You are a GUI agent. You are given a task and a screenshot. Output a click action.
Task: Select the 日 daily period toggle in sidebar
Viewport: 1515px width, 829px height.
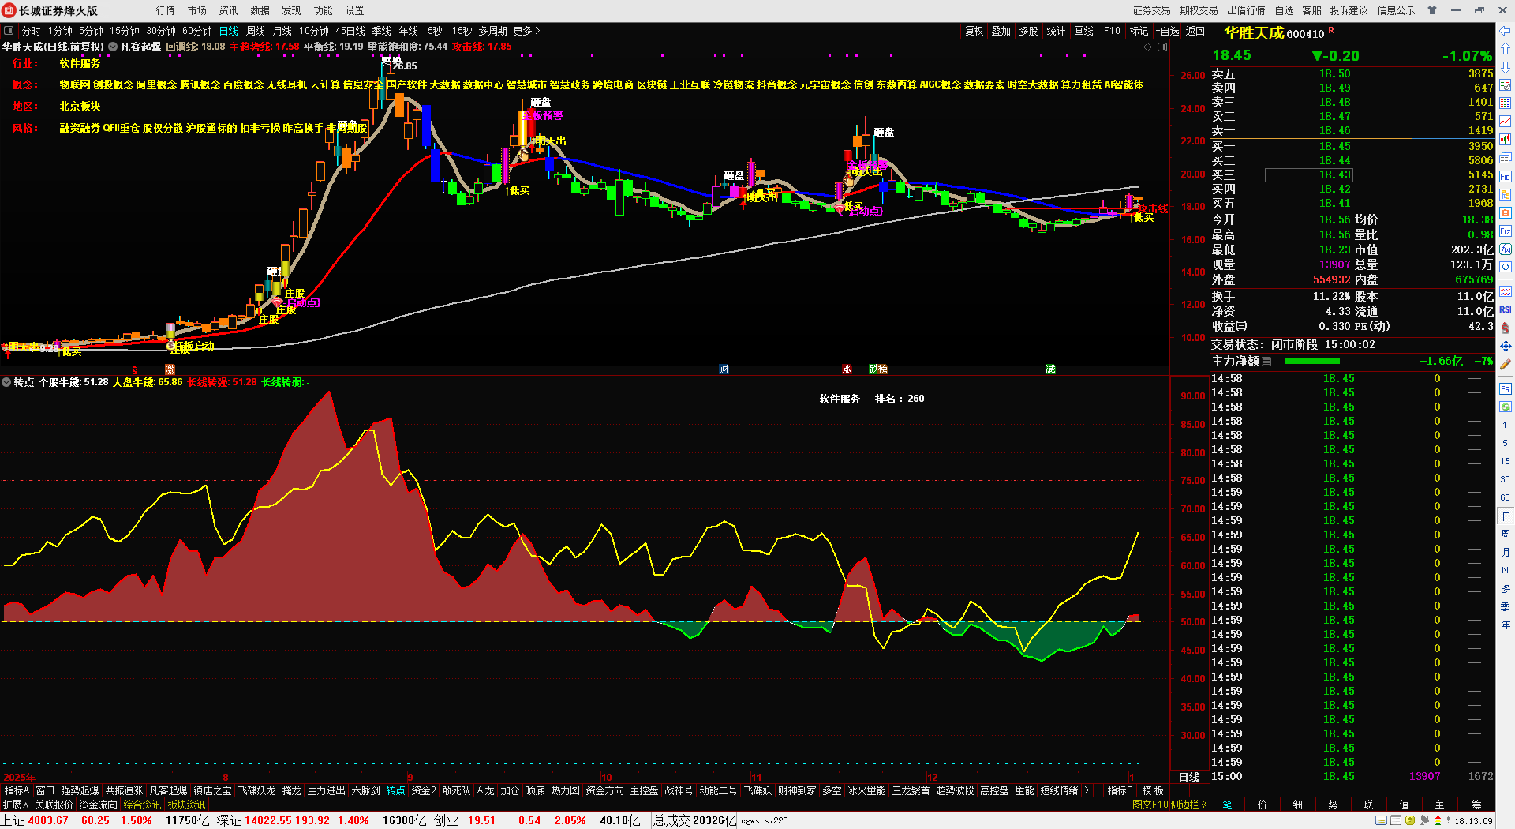pos(1506,516)
